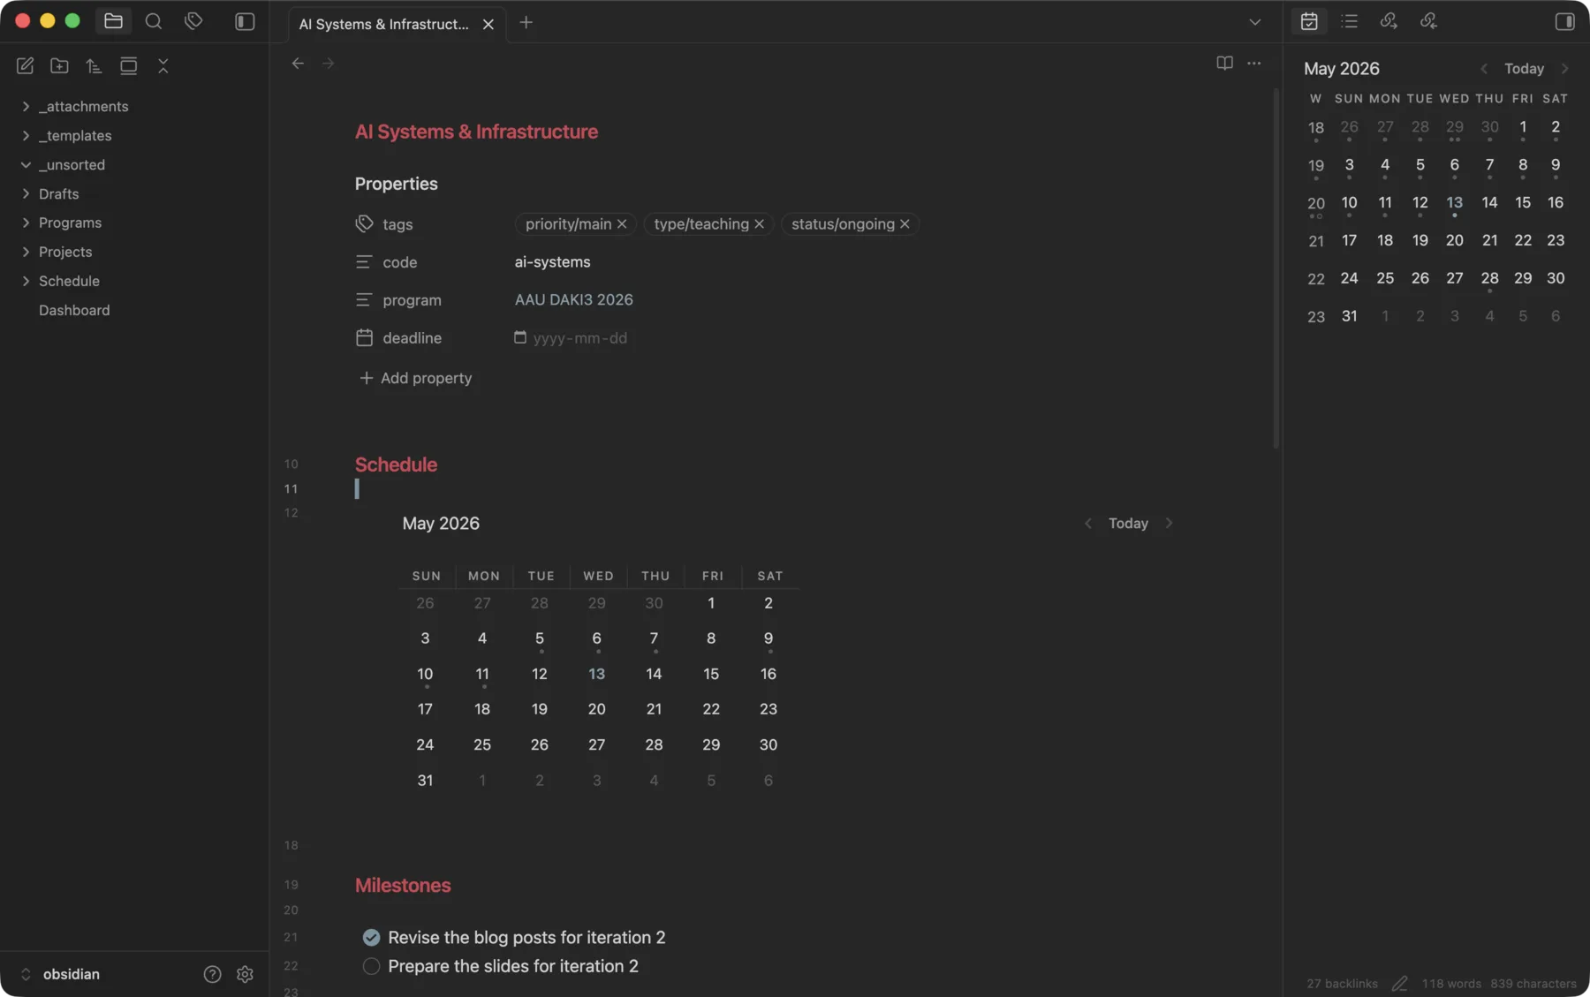
Task: Click the Schedule heading in note
Action: [x=396, y=465]
